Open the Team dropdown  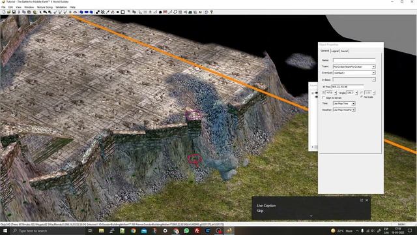[373, 67]
